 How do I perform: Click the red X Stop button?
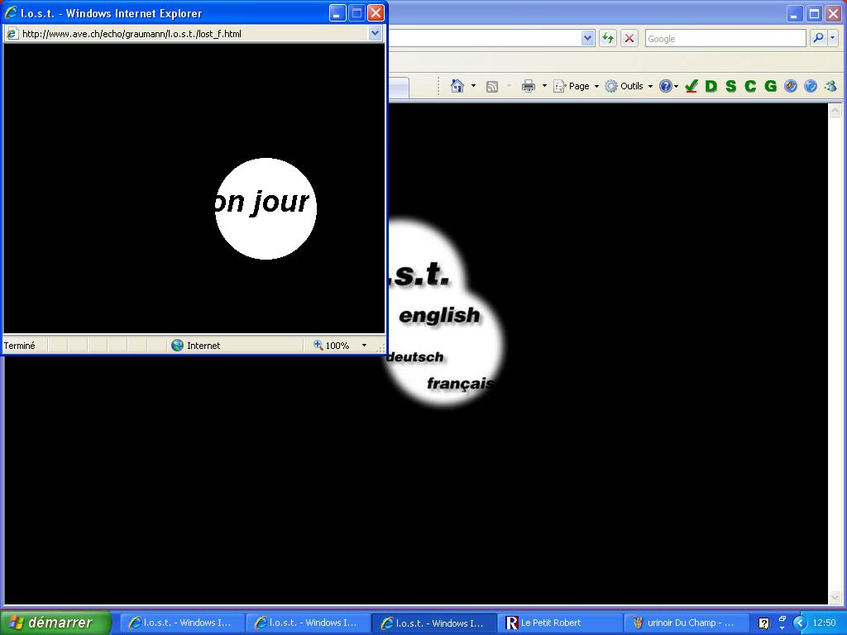[629, 38]
